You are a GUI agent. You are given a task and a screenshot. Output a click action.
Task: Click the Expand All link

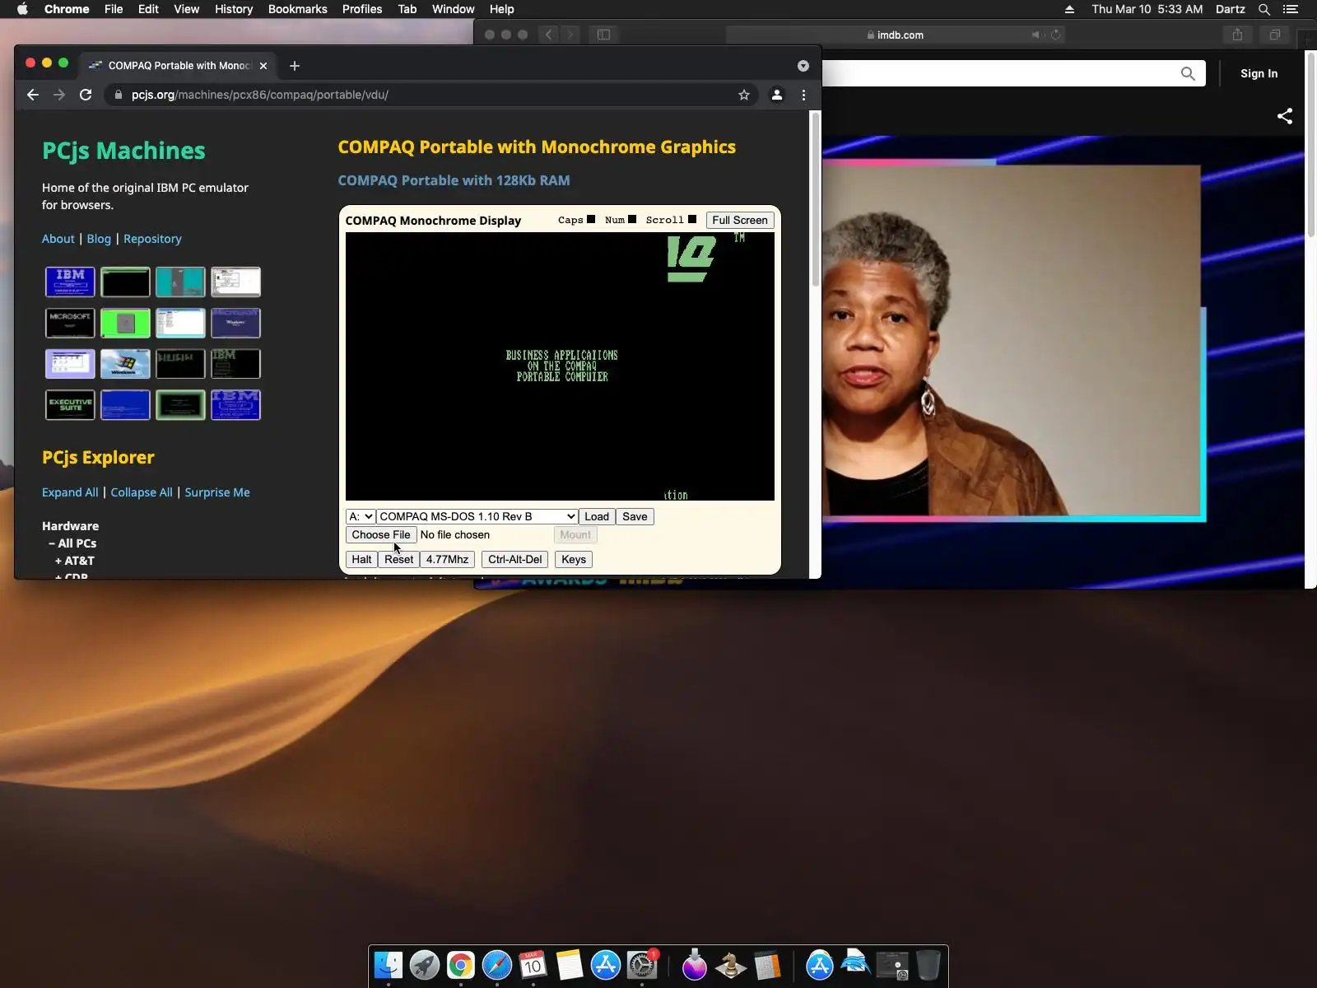point(70,492)
